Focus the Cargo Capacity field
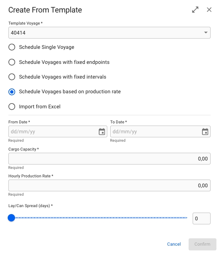 coord(109,159)
